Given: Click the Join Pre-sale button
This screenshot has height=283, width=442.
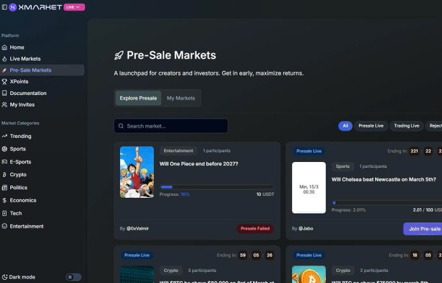Looking at the screenshot, I should tap(422, 229).
